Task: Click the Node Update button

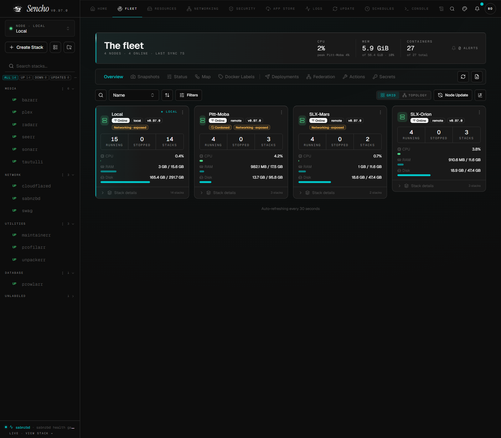Action: pos(453,95)
